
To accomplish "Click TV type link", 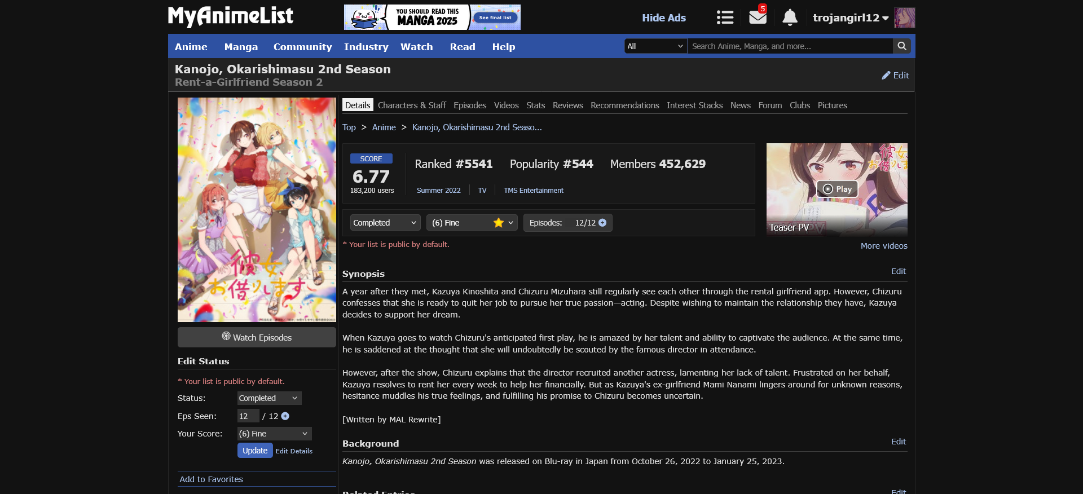I will coord(482,191).
